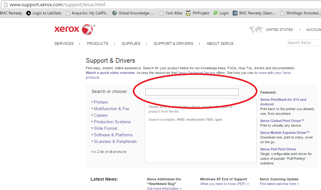Image resolution: width=321 pixels, height=190 pixels.
Task: Expand the Software & Platforms category
Action: 113,135
